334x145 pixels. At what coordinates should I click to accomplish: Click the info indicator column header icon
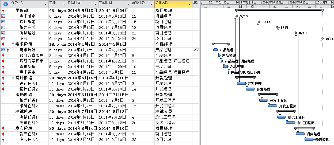(x=5, y=4)
